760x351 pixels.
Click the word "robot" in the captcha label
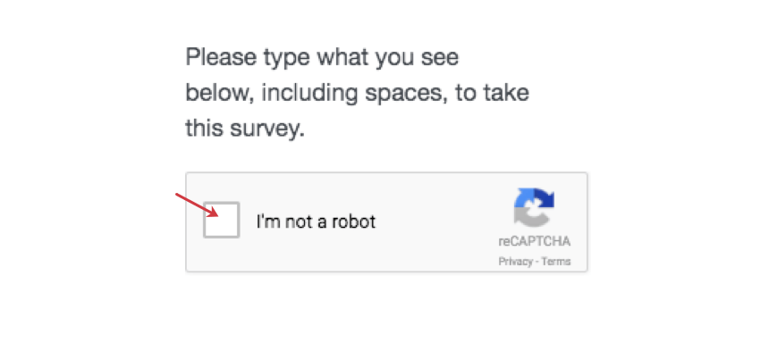[x=354, y=221]
